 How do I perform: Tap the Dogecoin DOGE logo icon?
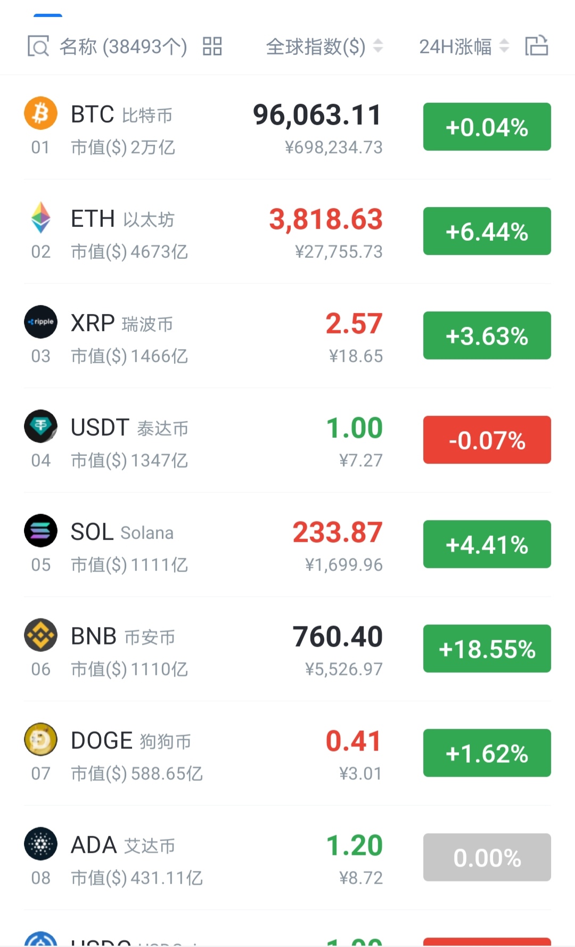pos(40,739)
